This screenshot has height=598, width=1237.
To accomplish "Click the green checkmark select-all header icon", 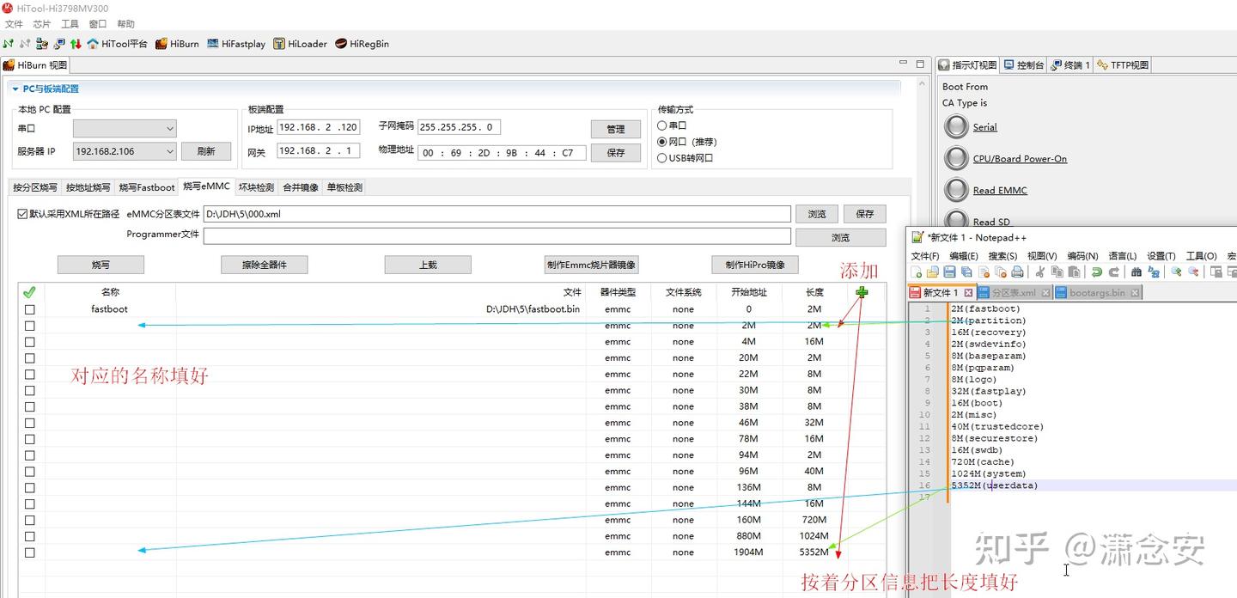I will point(29,292).
